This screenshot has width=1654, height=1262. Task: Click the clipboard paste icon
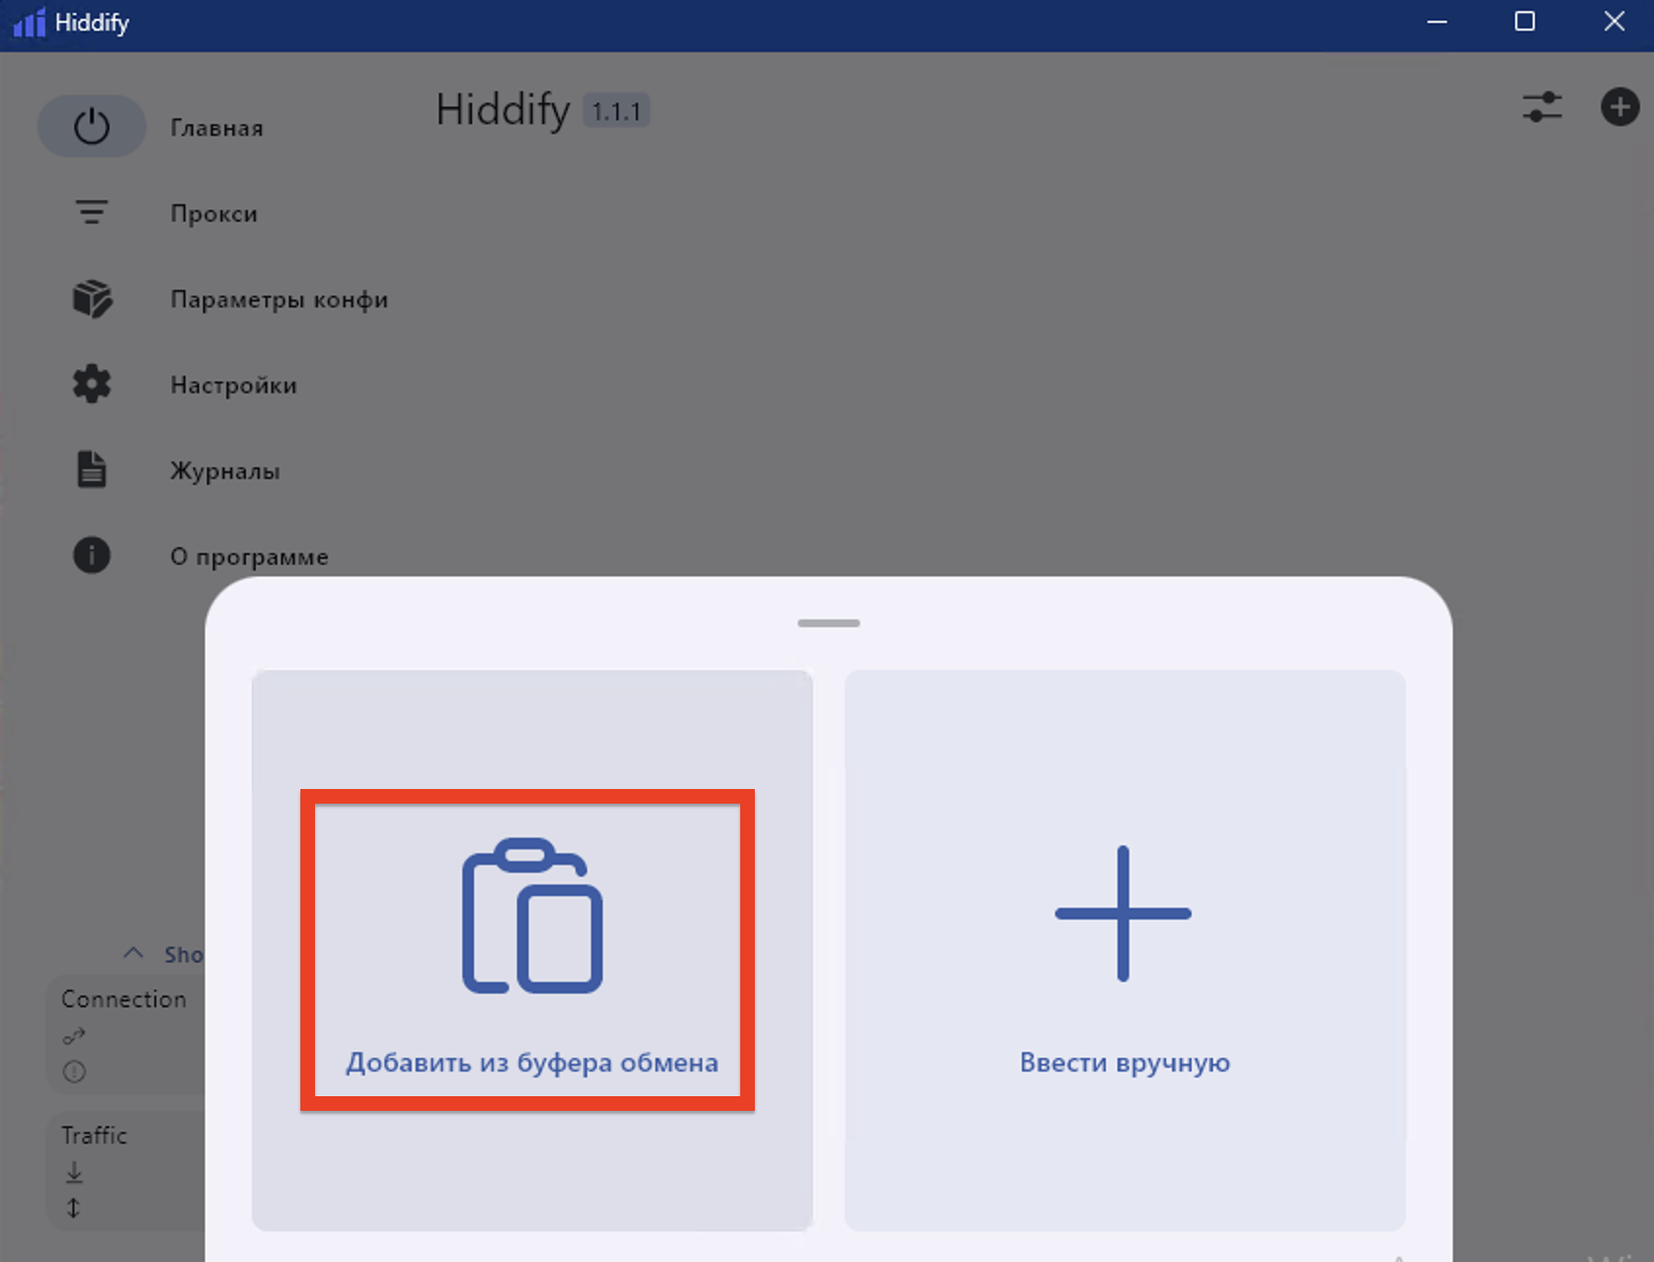[x=532, y=916]
